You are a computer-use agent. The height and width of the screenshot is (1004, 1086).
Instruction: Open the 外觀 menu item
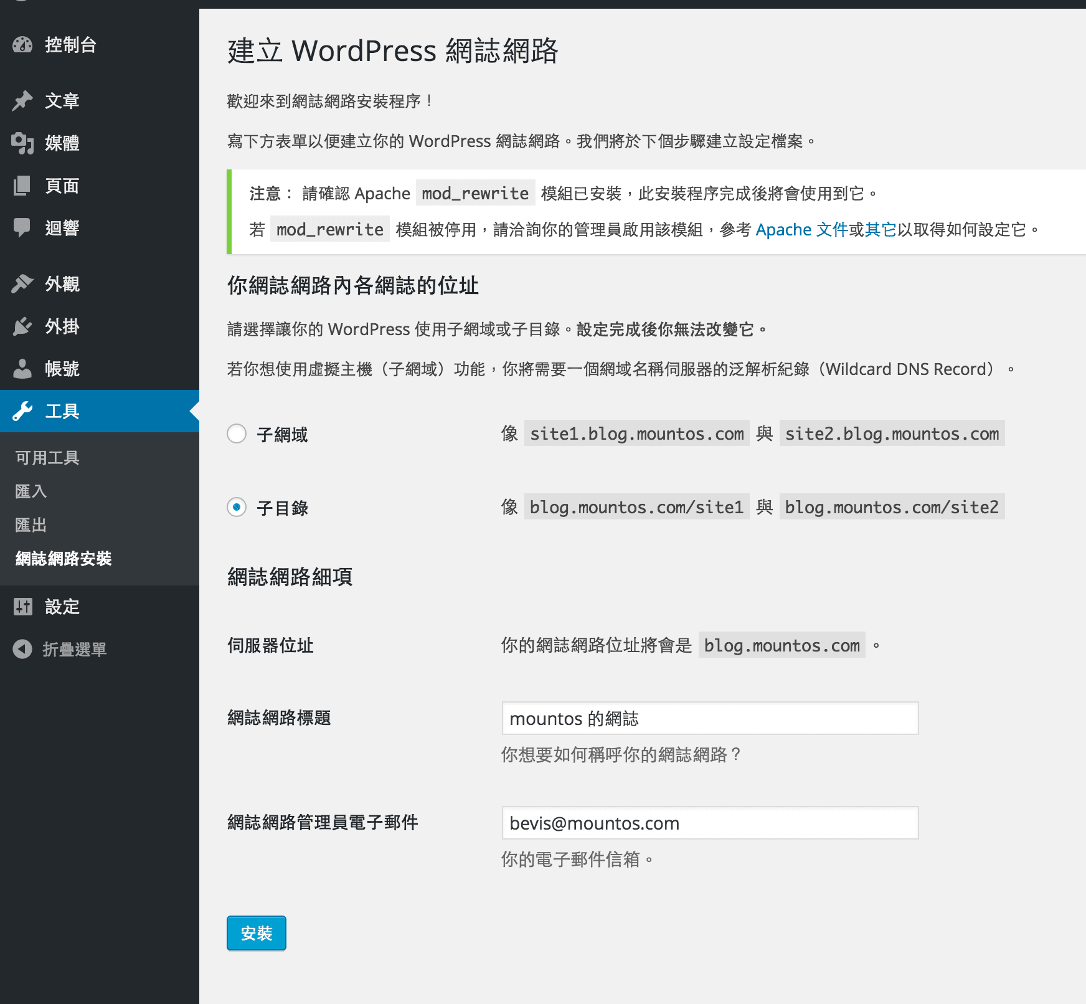coord(100,283)
